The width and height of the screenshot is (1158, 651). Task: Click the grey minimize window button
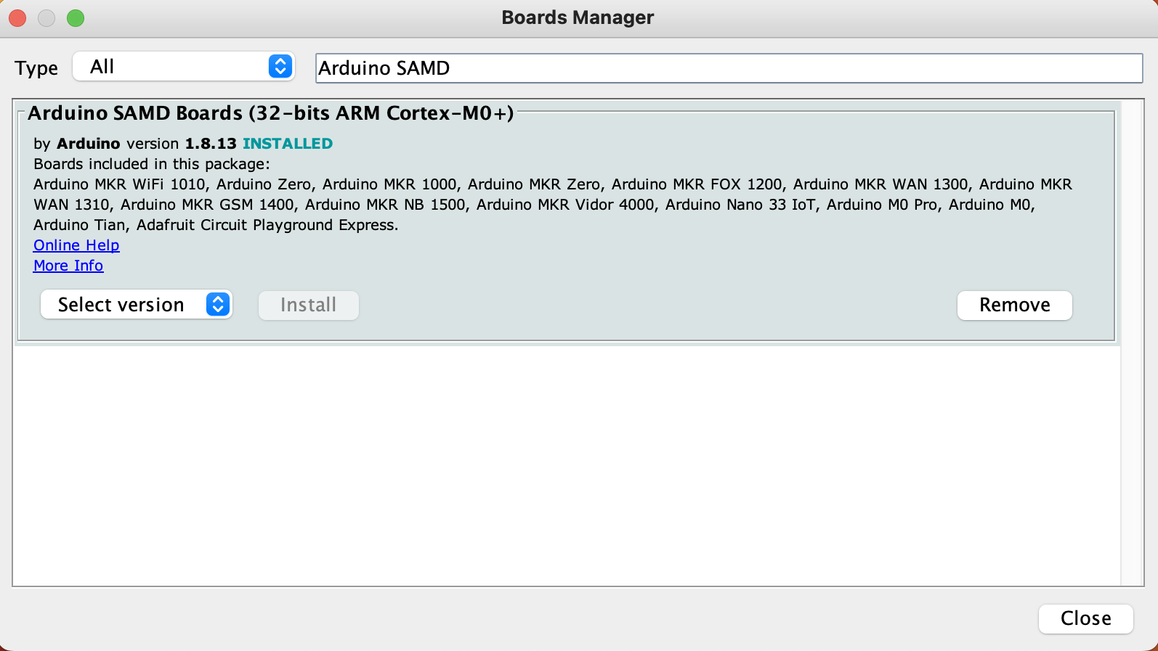click(x=46, y=18)
